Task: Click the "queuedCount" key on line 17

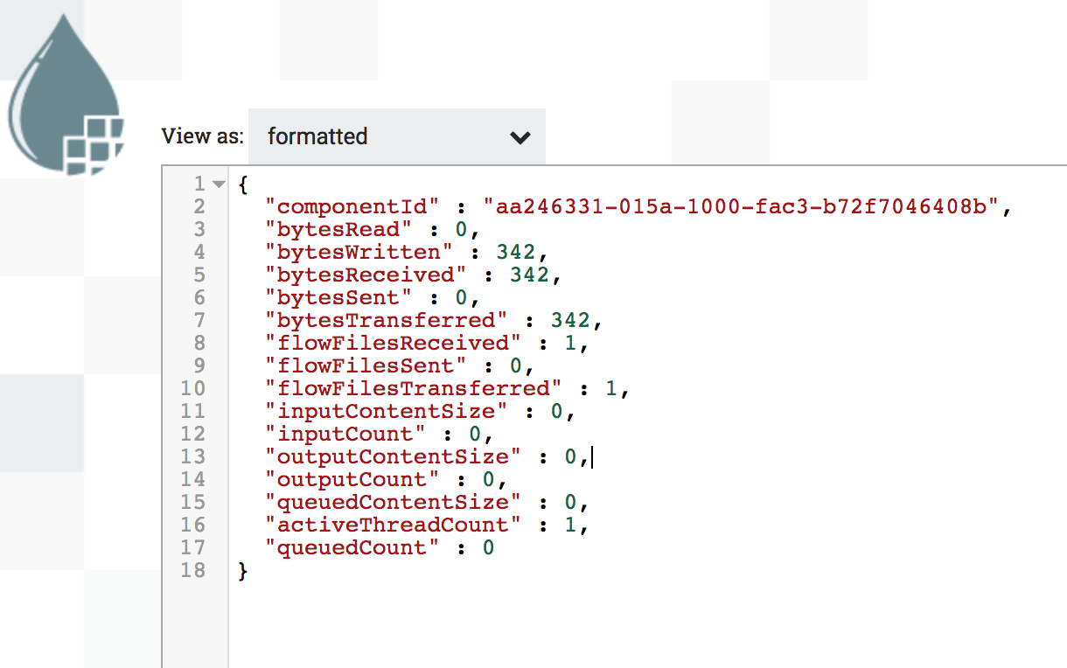Action: pos(357,548)
